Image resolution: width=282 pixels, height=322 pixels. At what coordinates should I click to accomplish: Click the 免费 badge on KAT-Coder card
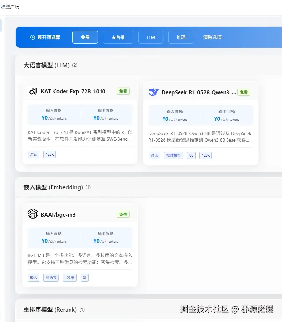coord(123,91)
